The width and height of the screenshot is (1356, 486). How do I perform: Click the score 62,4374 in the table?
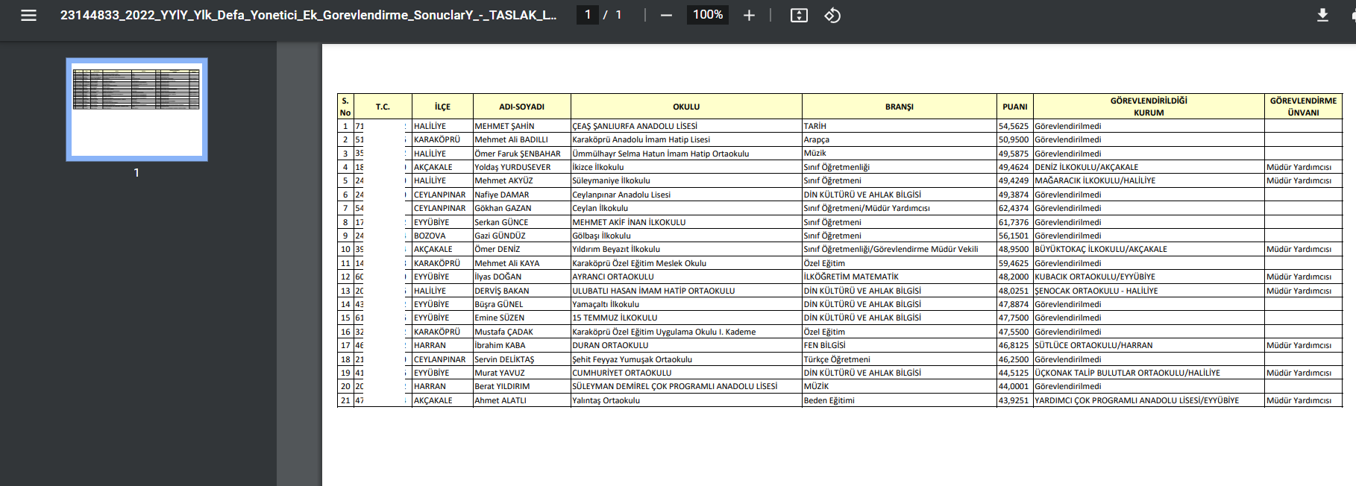click(1013, 208)
